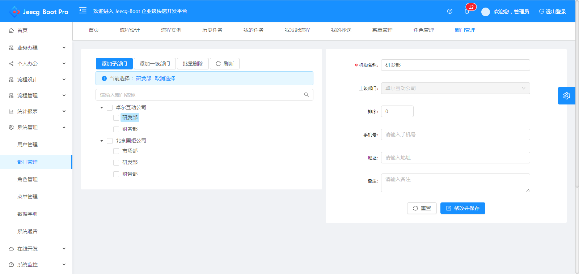Check the 卓尔互动公司 checkbox

(x=110, y=108)
